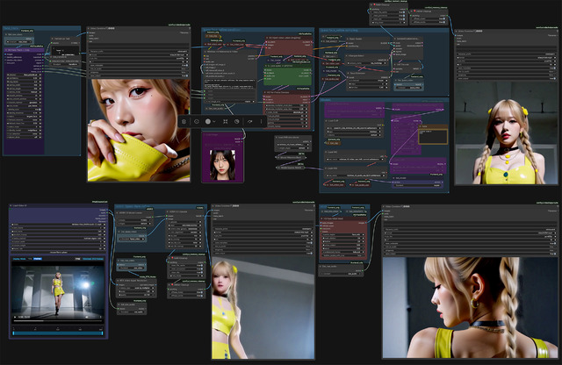Open node info in the selection toolbar
Screen dimensions: 562x365
tap(184, 122)
